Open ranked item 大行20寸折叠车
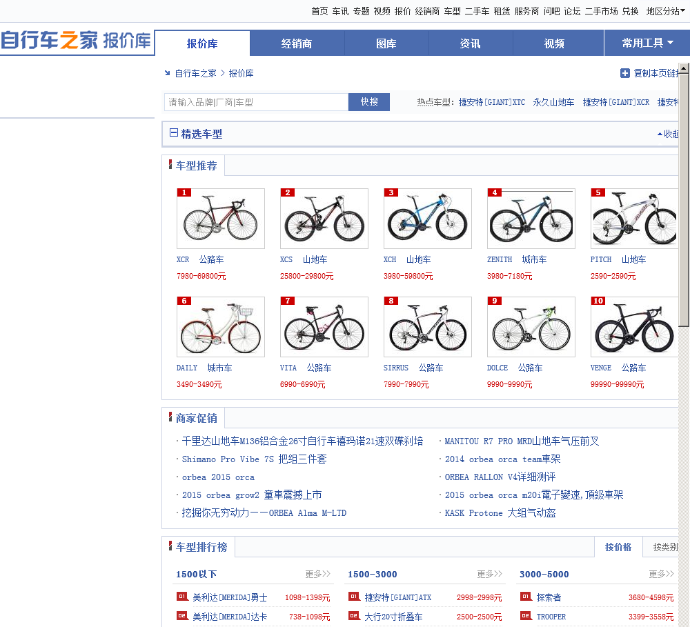The height and width of the screenshot is (627, 690). pos(393,617)
